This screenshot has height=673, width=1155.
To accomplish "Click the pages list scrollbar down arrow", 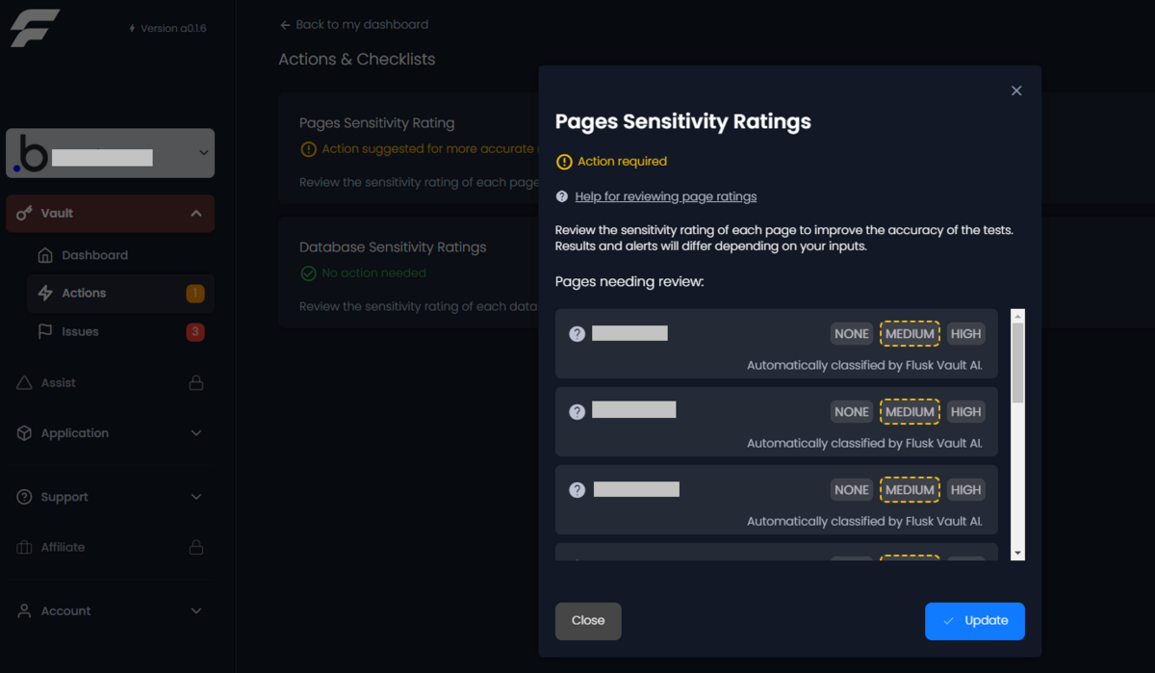I will [1018, 554].
